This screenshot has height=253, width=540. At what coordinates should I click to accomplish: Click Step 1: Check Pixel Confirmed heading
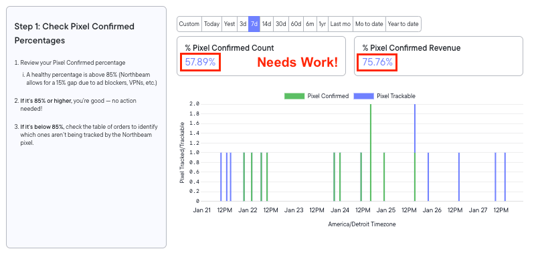point(74,33)
